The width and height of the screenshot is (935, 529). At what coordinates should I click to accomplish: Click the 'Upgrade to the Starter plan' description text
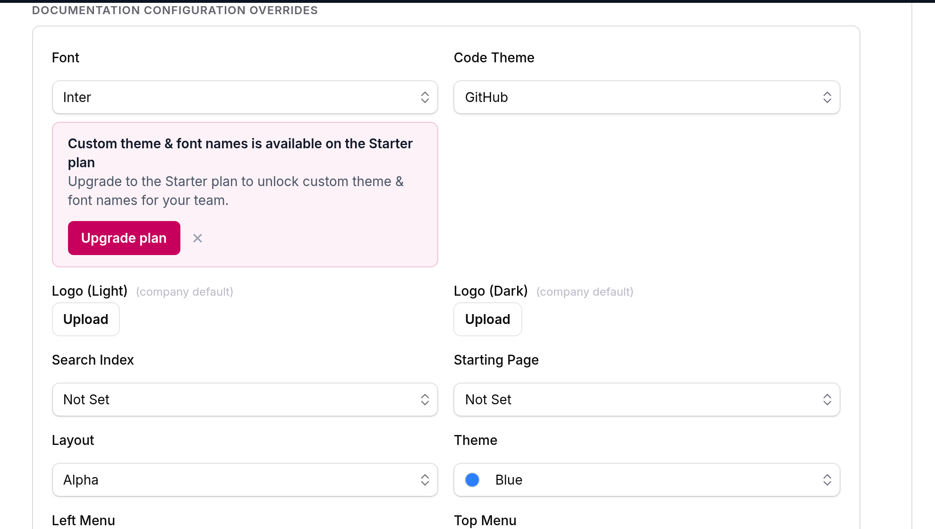click(236, 191)
